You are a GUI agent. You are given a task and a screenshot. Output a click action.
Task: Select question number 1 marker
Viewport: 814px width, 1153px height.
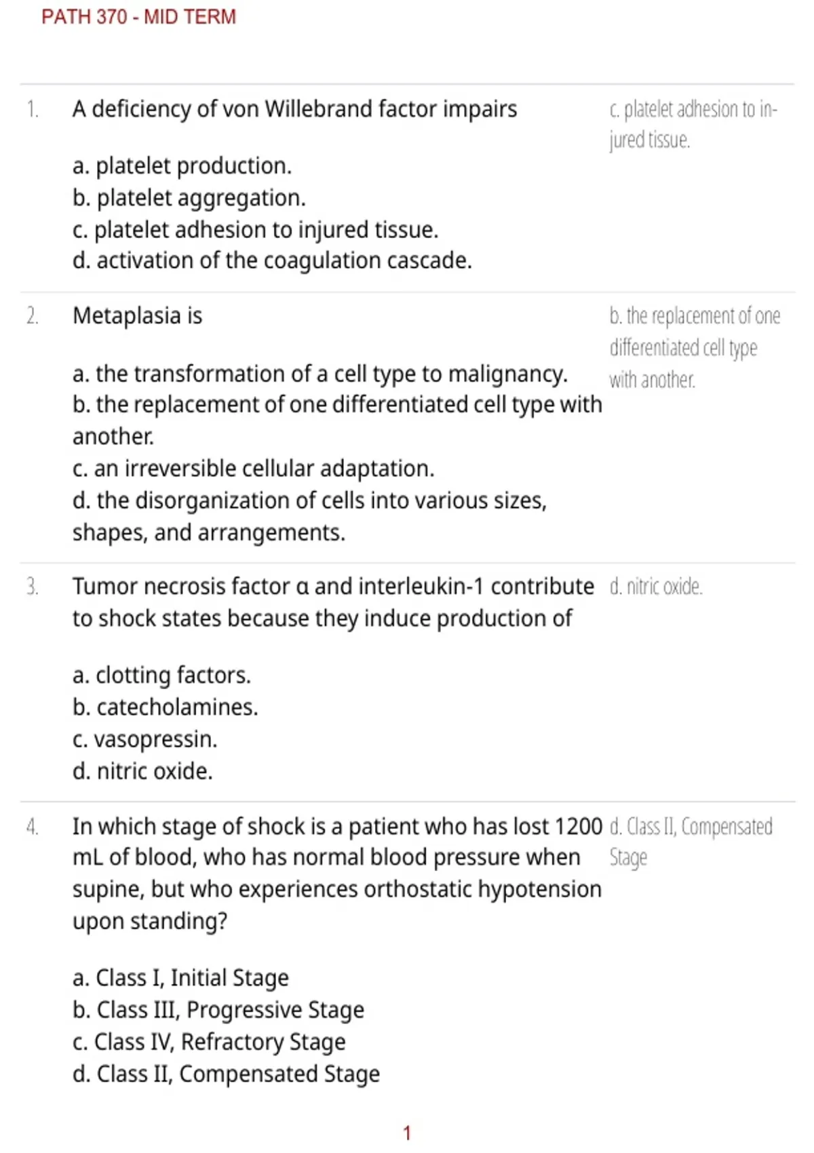pos(33,109)
